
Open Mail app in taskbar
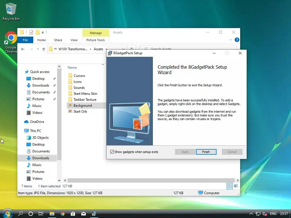point(84,214)
